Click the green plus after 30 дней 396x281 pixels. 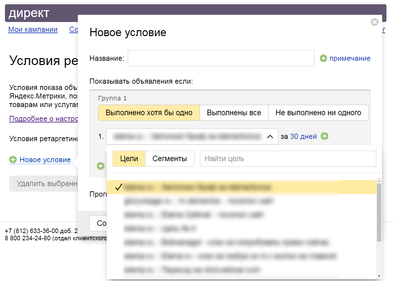point(324,136)
